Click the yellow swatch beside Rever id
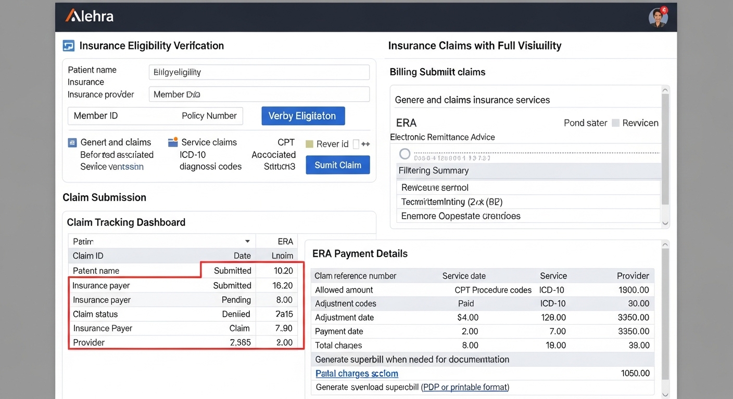733x399 pixels. click(309, 144)
